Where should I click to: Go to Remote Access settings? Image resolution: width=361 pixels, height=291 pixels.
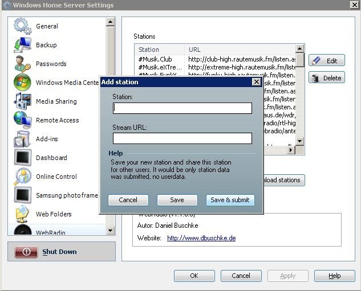click(x=58, y=120)
